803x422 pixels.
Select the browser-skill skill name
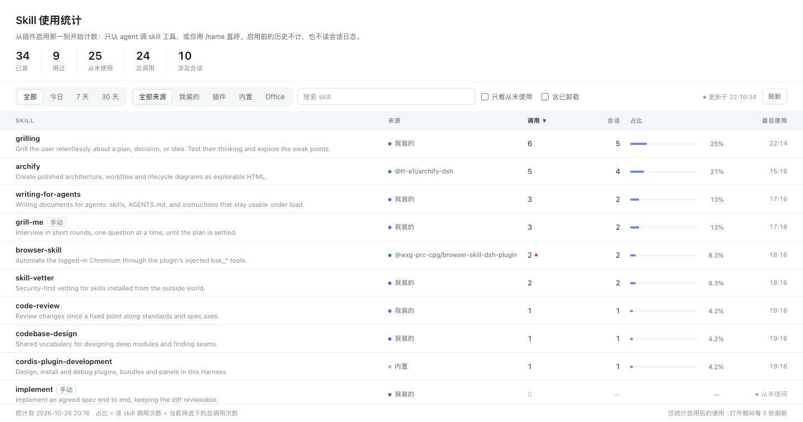[38, 250]
